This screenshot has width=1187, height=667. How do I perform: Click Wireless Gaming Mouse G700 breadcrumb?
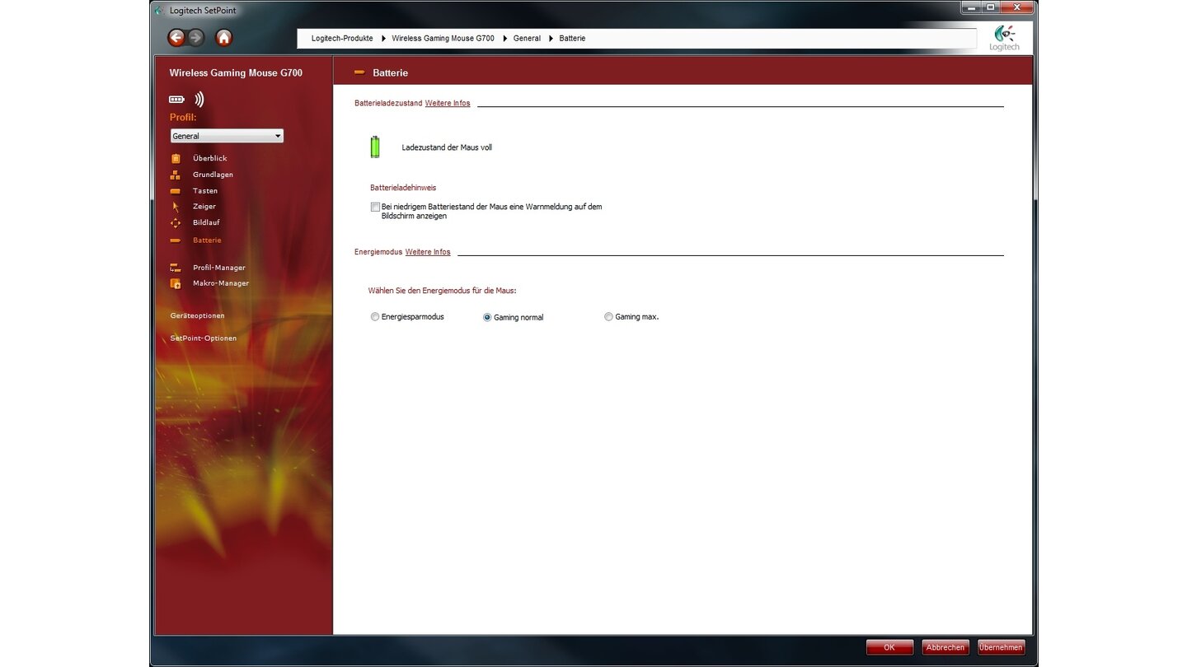point(443,39)
